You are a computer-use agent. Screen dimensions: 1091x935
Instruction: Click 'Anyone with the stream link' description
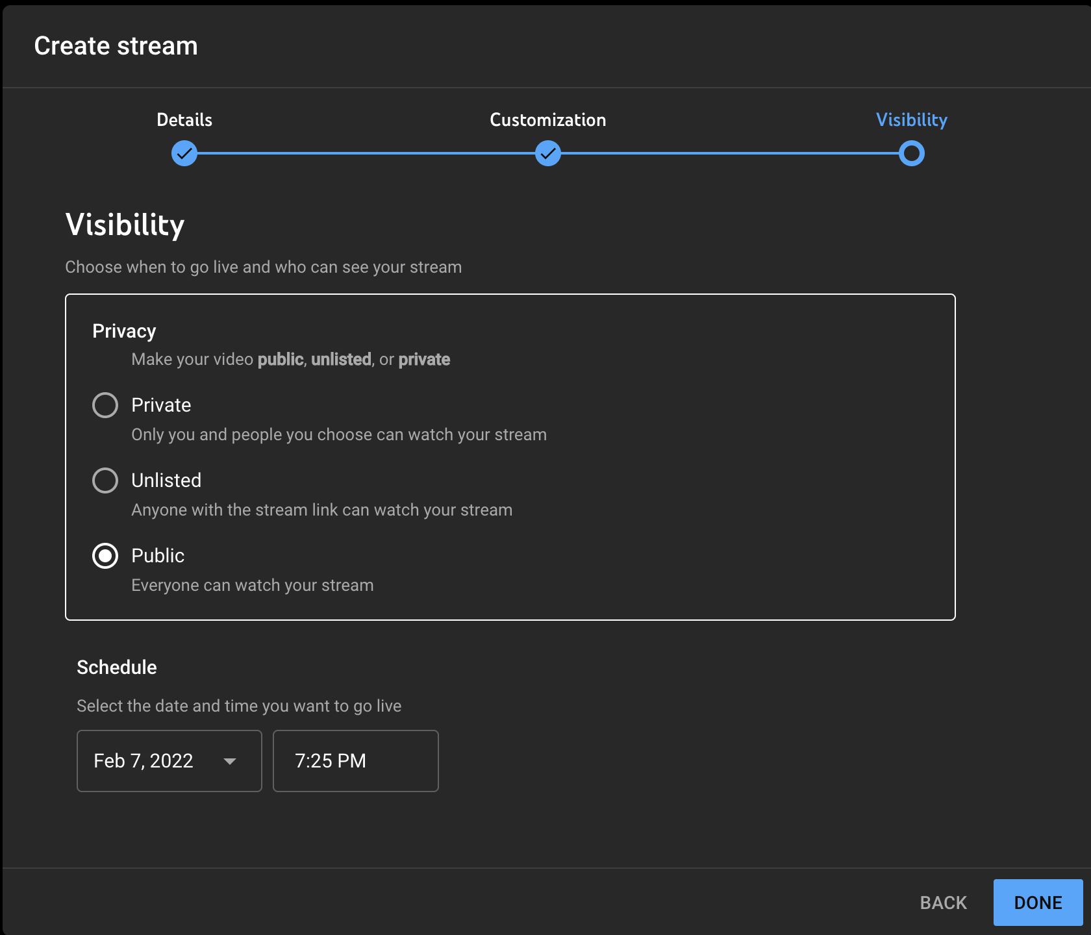tap(322, 510)
